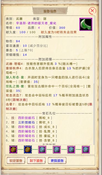The height and width of the screenshot is (175, 102).
Task: Select the blue-bordered second gem socket
Action: (x=28, y=149)
